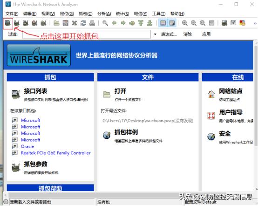
Task: Zoom in the packet text
Action: coord(185,23)
